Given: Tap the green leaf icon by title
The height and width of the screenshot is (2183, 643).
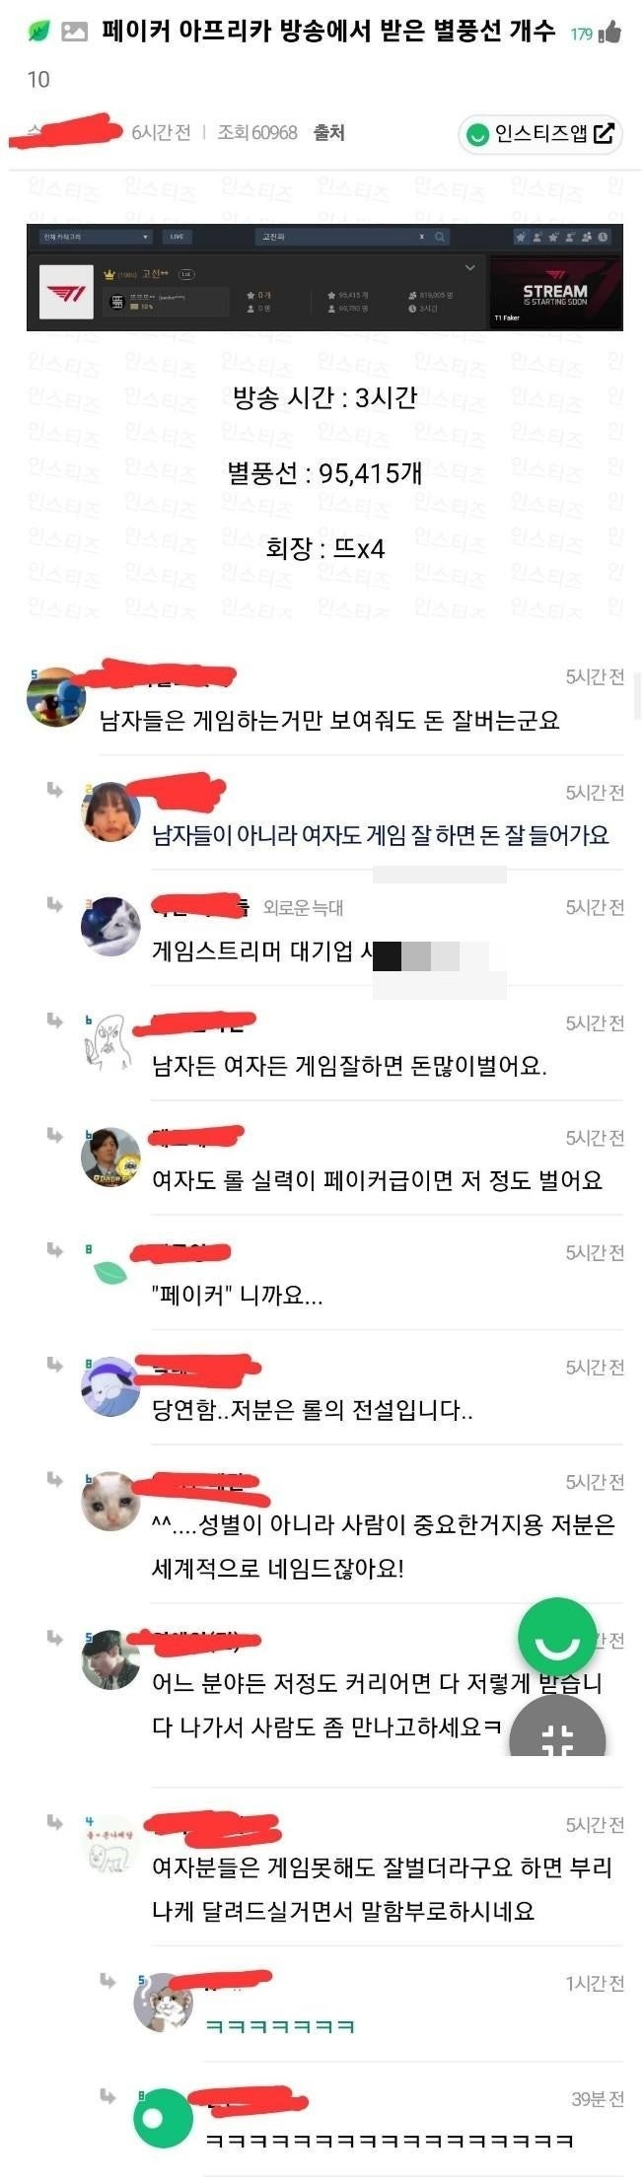Looking at the screenshot, I should coord(37,32).
